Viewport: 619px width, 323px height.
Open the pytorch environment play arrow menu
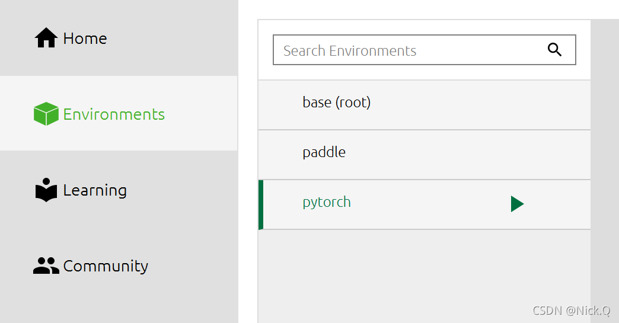517,204
